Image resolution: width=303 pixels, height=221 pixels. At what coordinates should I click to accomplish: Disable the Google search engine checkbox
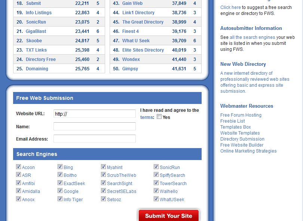point(60,191)
